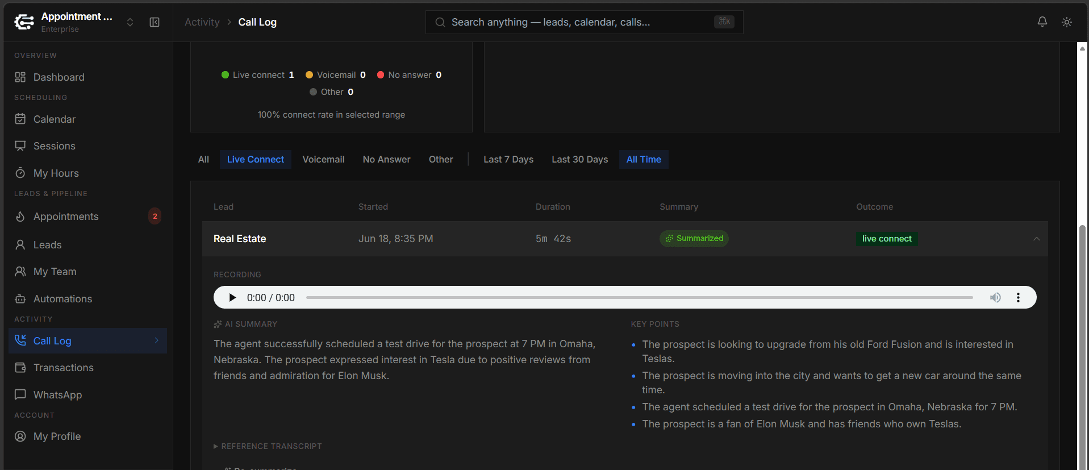Filter by Last 30 Days

coord(580,160)
